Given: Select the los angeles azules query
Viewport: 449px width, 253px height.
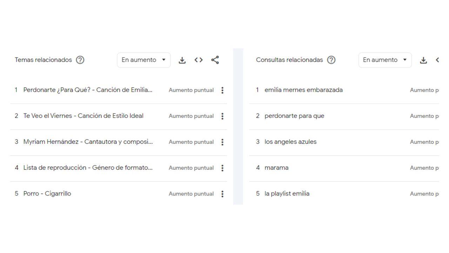Looking at the screenshot, I should pos(290,142).
